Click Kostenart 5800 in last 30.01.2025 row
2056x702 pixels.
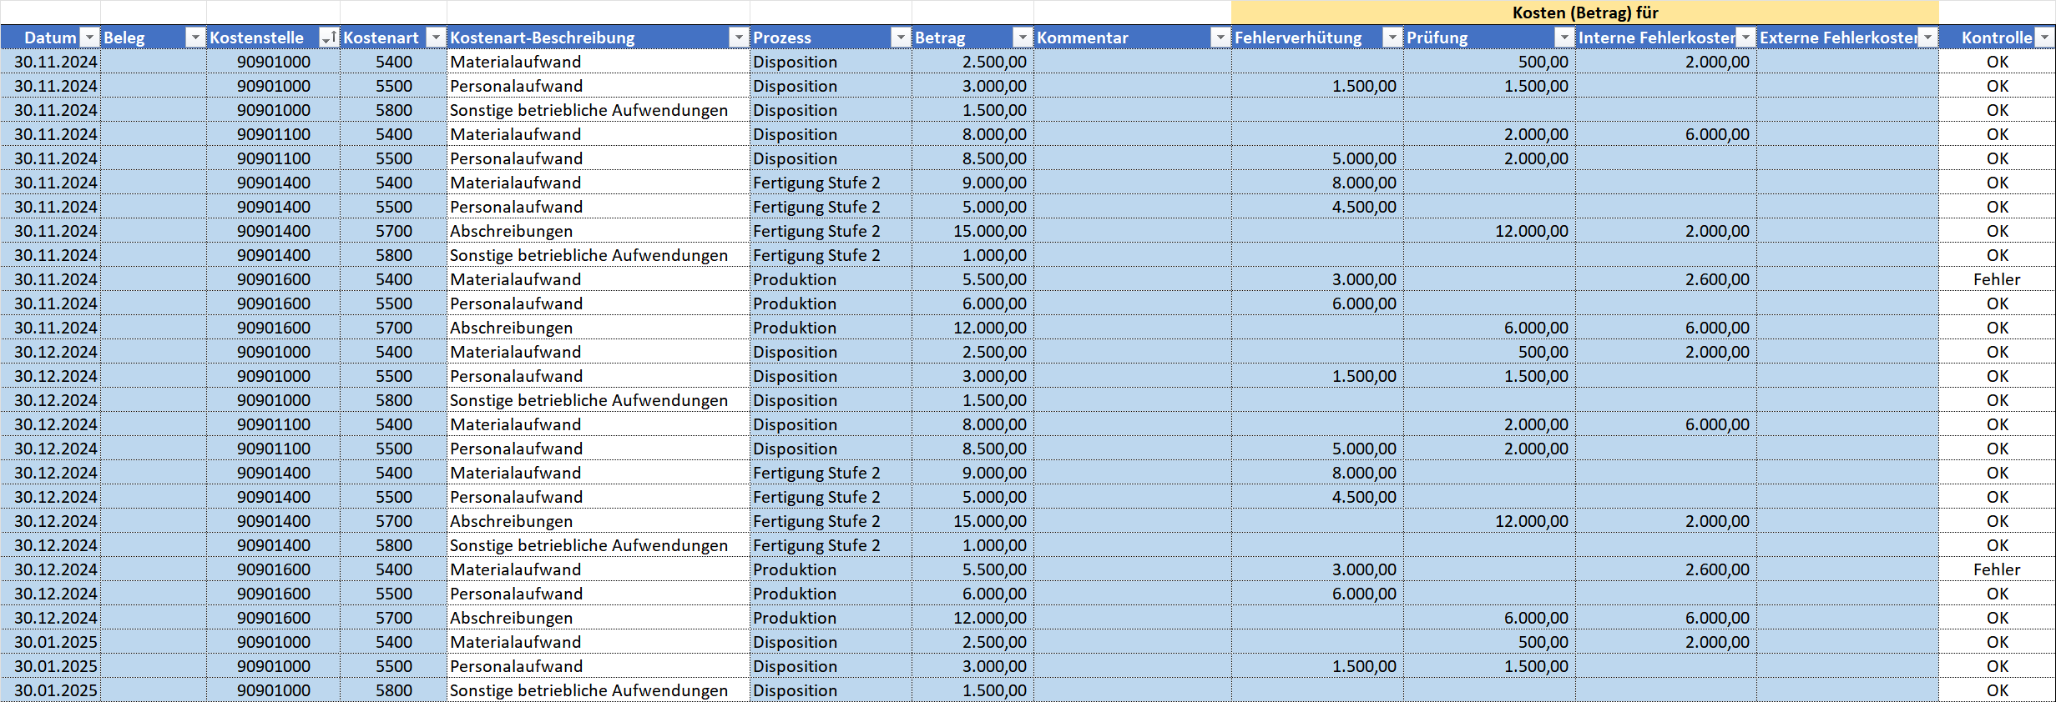pyautogui.click(x=393, y=690)
